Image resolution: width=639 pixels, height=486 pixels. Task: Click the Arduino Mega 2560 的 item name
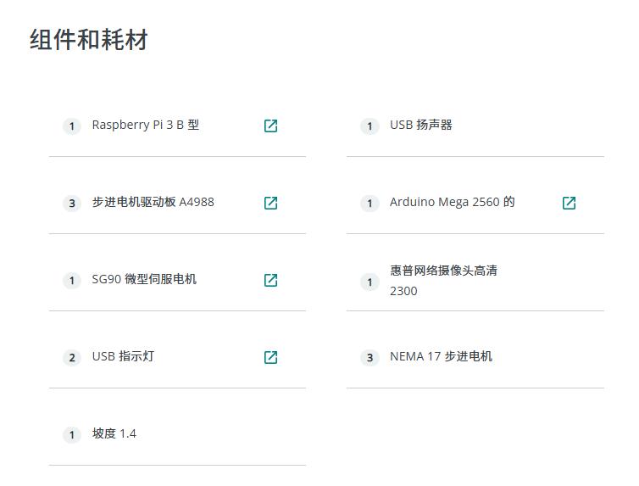tap(452, 202)
